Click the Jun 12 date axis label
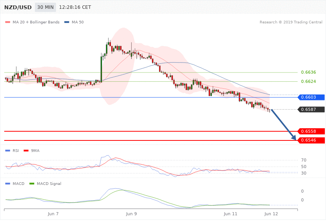326x221 pixels. point(271,214)
